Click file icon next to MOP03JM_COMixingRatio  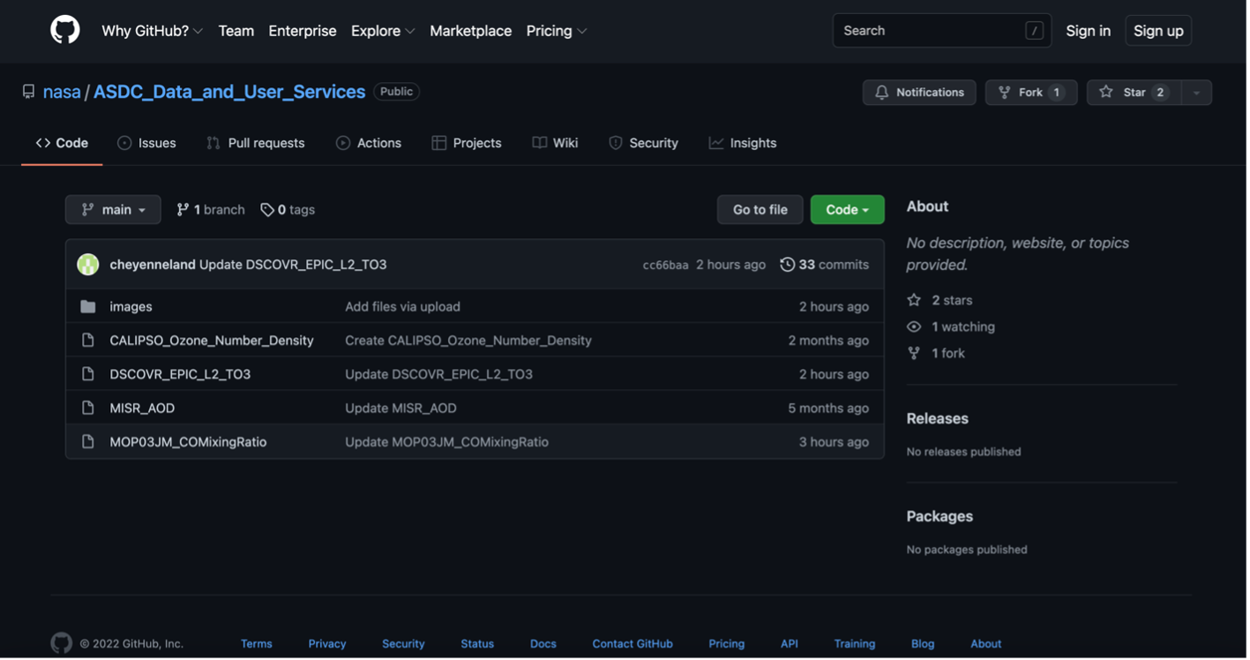(x=88, y=441)
